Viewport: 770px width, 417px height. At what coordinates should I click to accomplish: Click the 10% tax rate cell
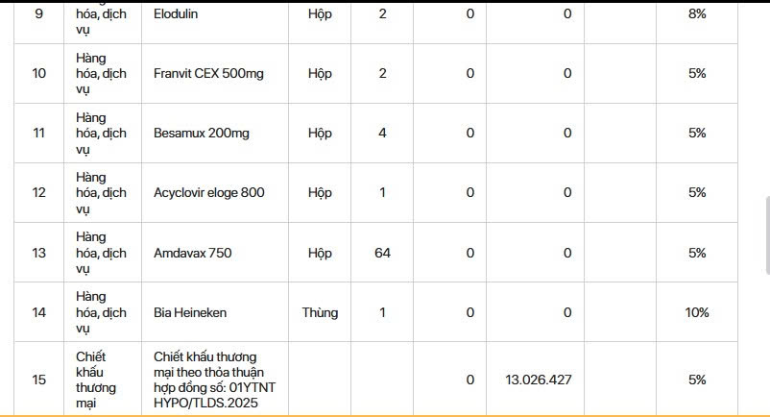click(x=696, y=312)
